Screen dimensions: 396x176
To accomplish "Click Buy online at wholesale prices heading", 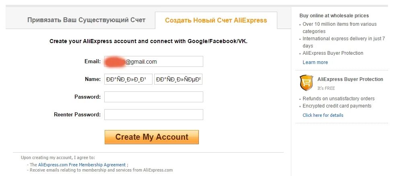I will (334, 15).
